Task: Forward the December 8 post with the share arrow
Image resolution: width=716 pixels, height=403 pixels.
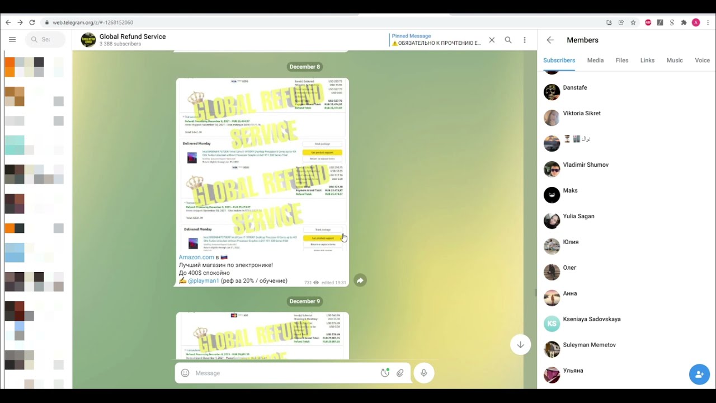Action: (x=360, y=280)
